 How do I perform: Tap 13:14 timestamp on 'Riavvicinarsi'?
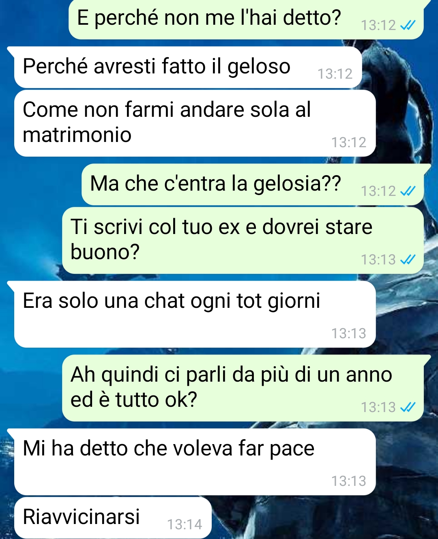click(x=185, y=524)
